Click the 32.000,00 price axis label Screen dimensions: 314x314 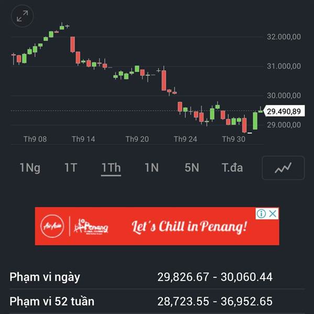tap(283, 37)
